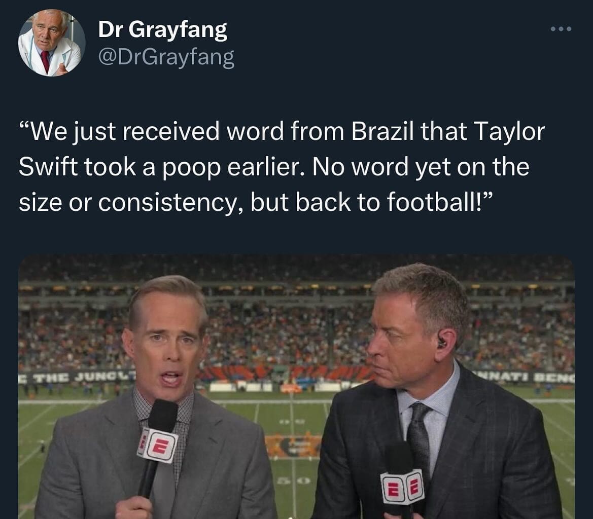The image size is (593, 519).
Task: Click the midfield tiger logo on field
Action: coord(292,446)
